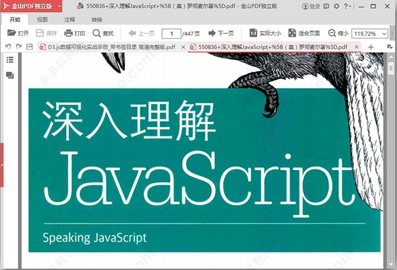
Task: Click the scrollbar up arrow
Action: point(391,56)
